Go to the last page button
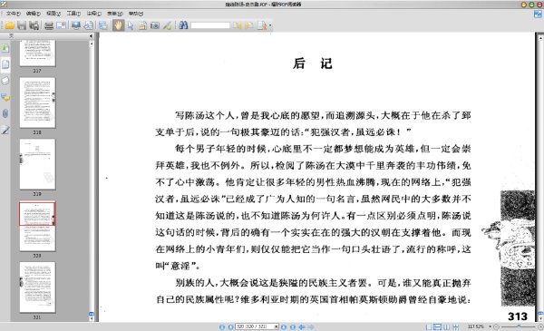Image resolution: width=544 pixels, height=331 pixels. point(293,326)
